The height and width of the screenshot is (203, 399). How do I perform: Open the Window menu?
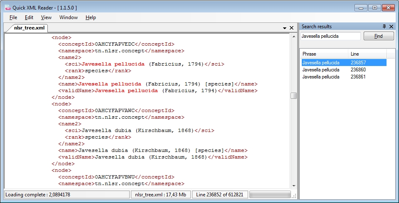(69, 17)
